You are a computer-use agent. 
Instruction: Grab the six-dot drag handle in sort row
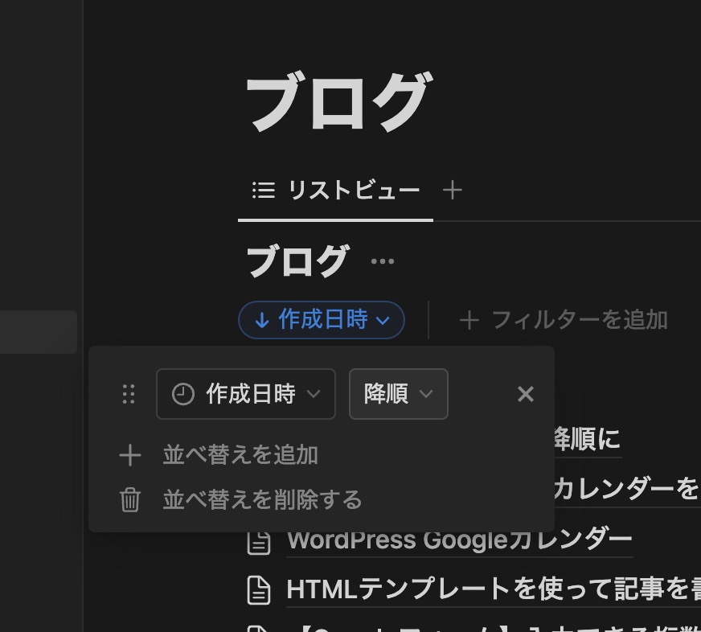click(129, 394)
